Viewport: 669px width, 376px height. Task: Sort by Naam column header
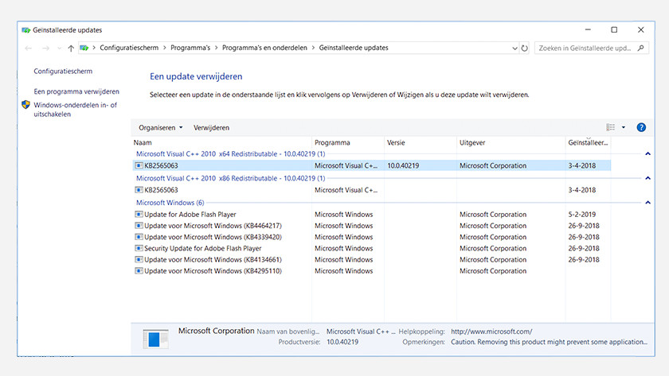222,142
